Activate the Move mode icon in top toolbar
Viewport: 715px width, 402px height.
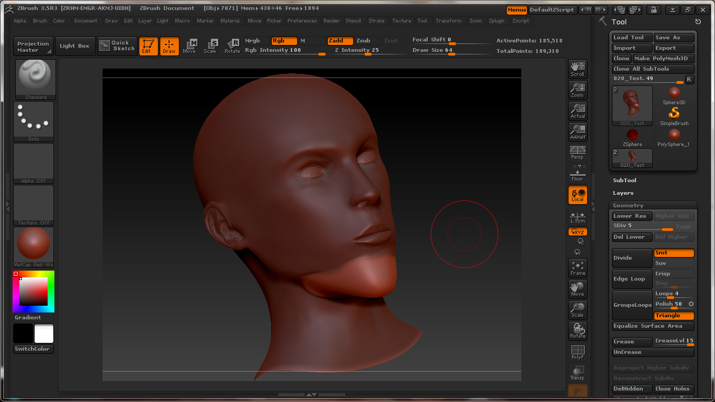point(189,46)
